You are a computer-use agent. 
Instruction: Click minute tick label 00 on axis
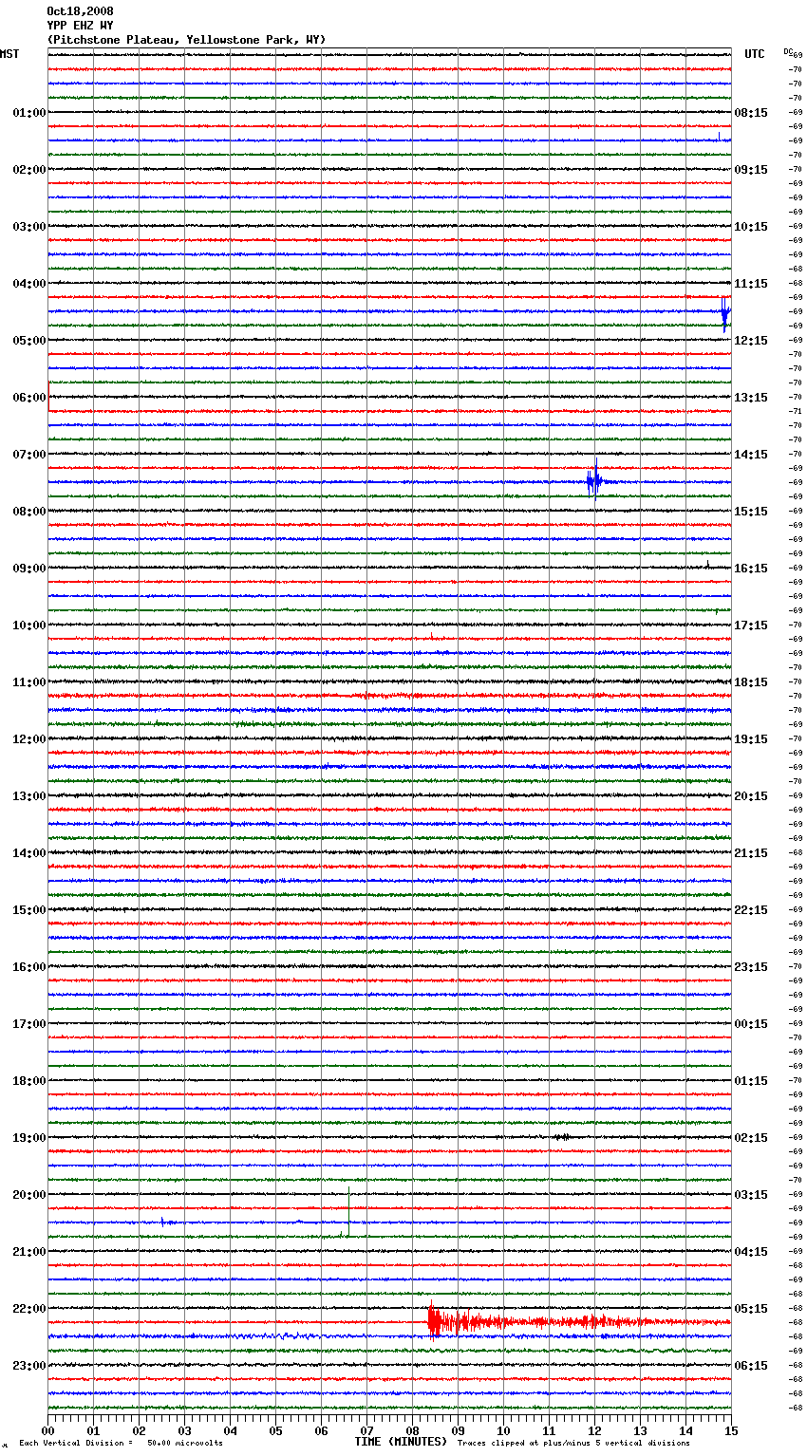pyautogui.click(x=47, y=1430)
